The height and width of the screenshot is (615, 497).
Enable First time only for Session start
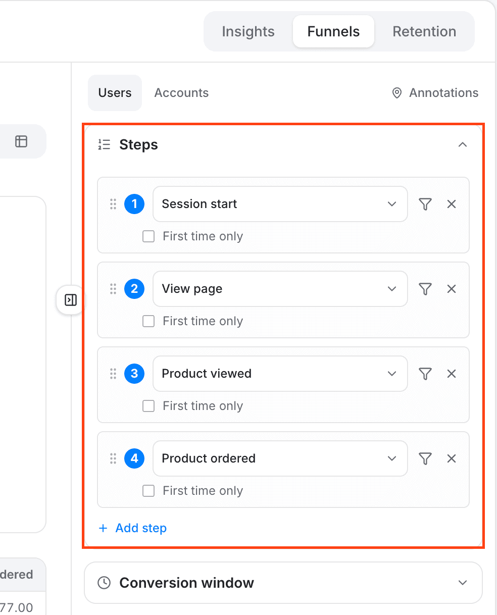(148, 236)
